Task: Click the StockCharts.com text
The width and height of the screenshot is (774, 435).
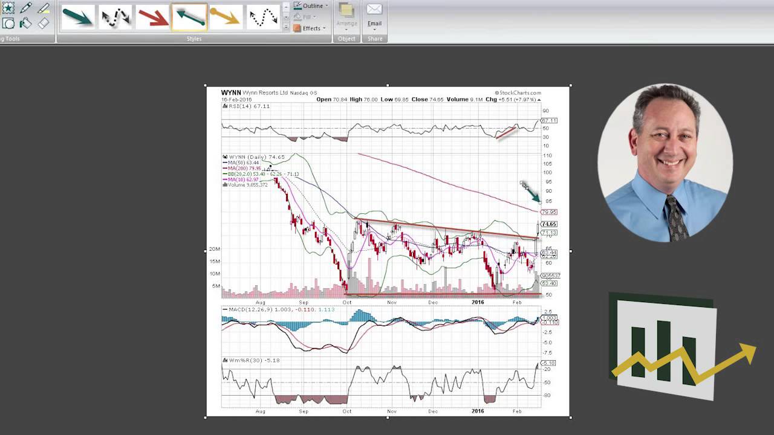Action: (x=518, y=93)
